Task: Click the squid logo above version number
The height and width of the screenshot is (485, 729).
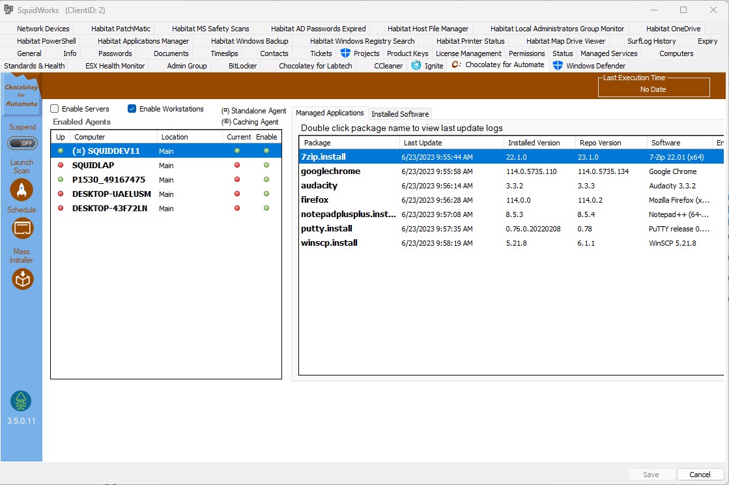Action: [x=21, y=401]
